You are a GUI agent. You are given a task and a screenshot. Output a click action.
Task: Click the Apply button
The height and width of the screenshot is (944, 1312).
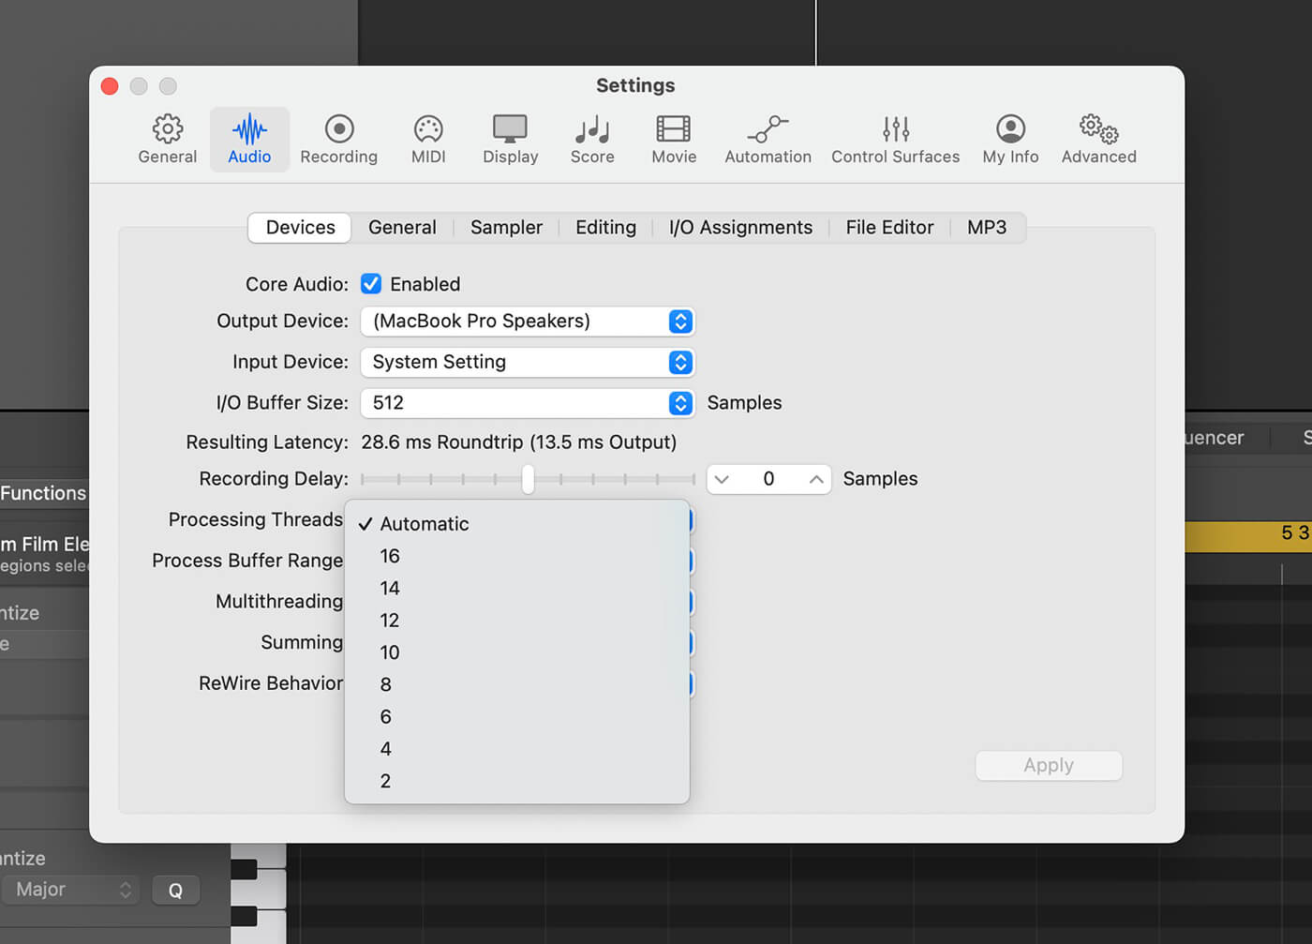point(1049,766)
